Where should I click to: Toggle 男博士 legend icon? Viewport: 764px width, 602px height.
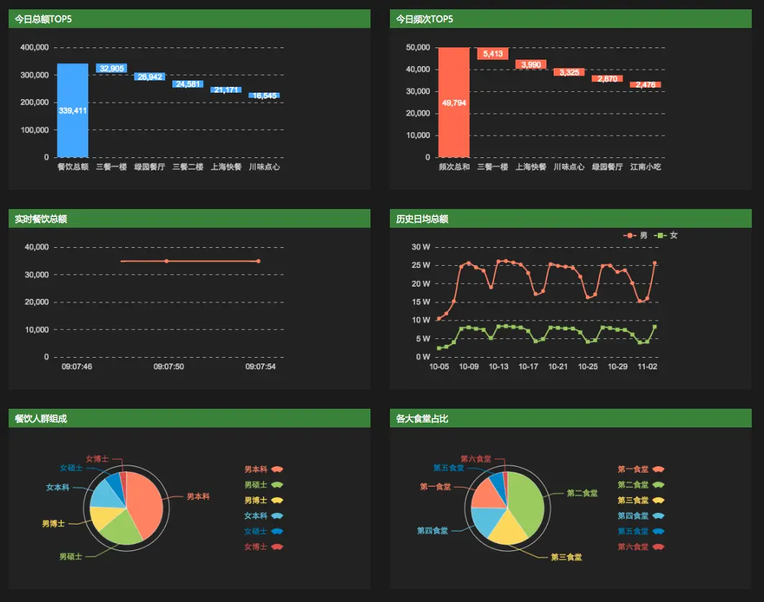tap(276, 500)
